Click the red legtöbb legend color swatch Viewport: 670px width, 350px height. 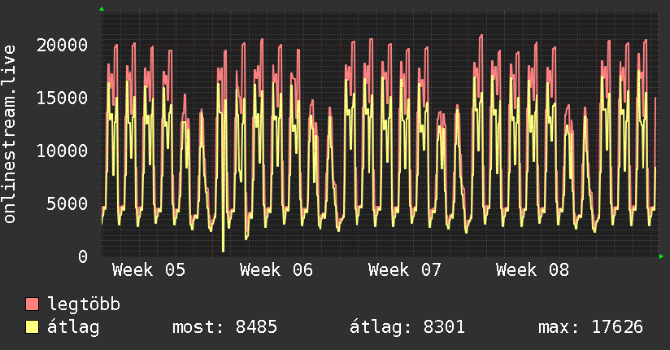pos(33,304)
